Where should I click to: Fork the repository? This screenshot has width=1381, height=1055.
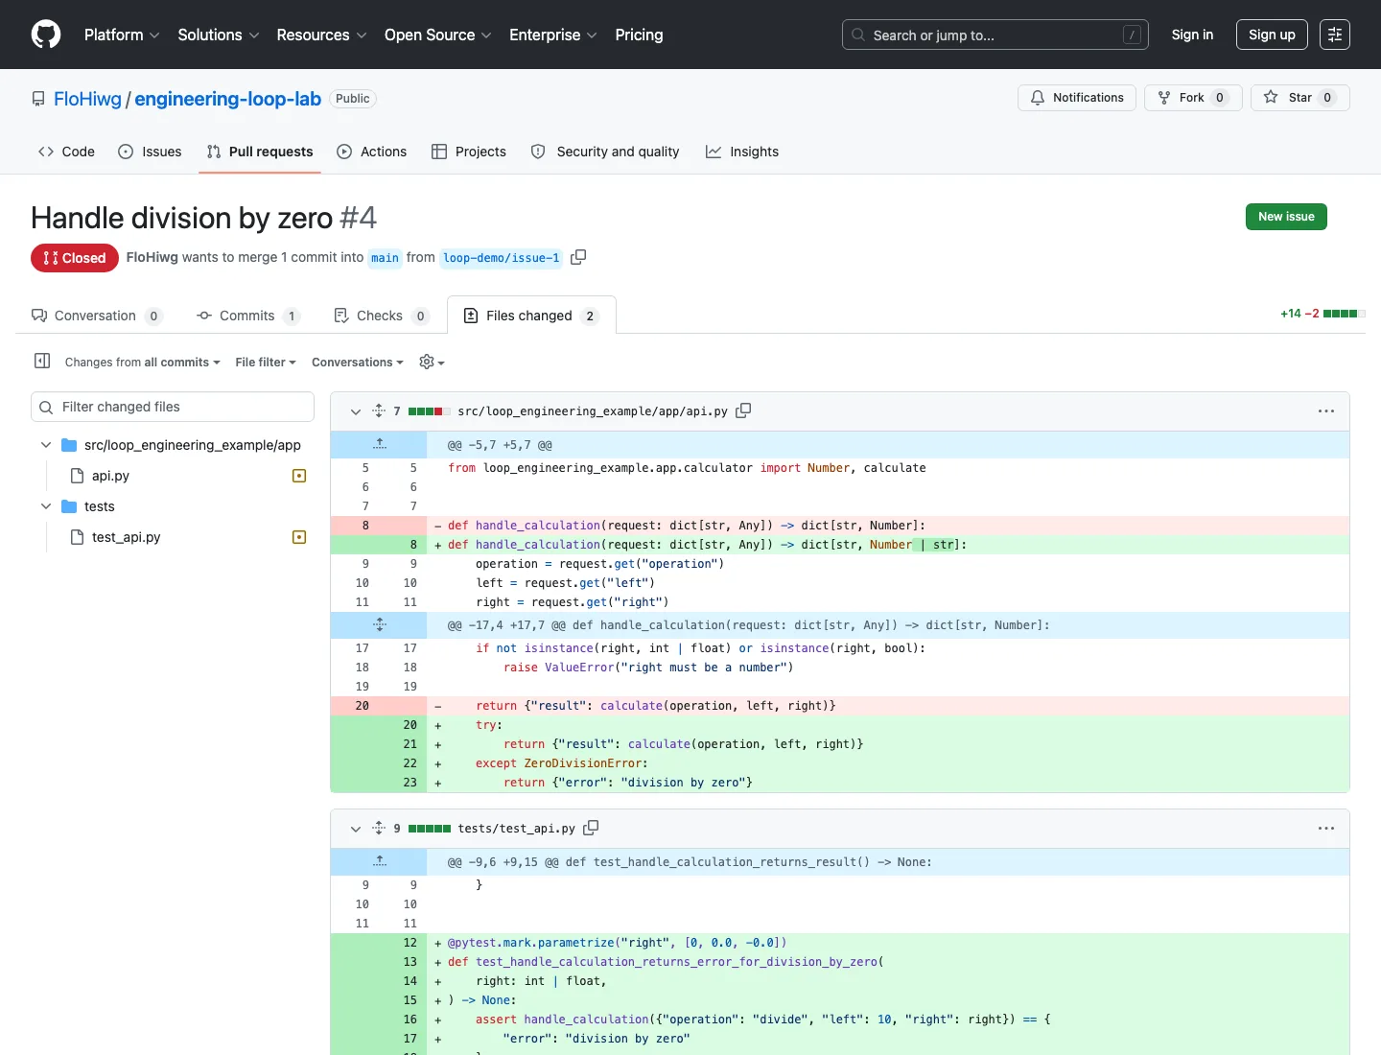[x=1193, y=98]
